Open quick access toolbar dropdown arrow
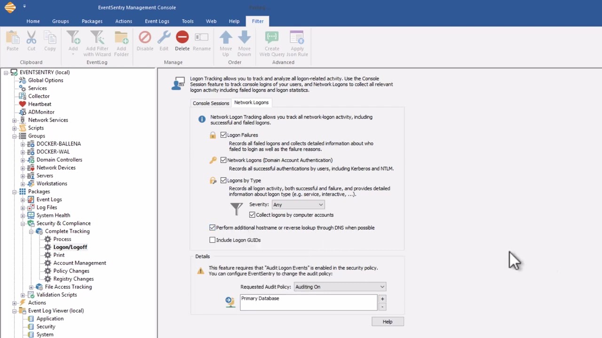This screenshot has height=338, width=602. pos(24,7)
